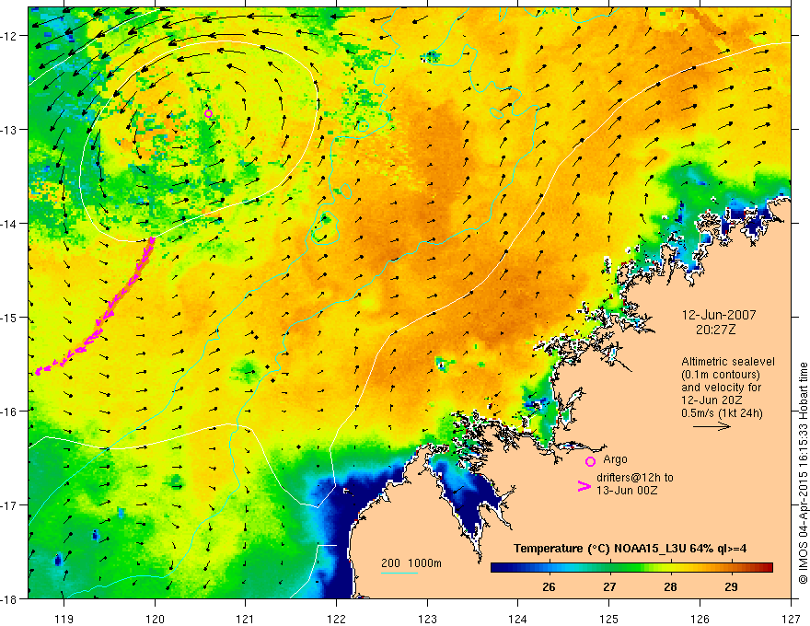Click the '0.5m/s (1kt 24h)' text
The image size is (810, 626).
pos(722,412)
